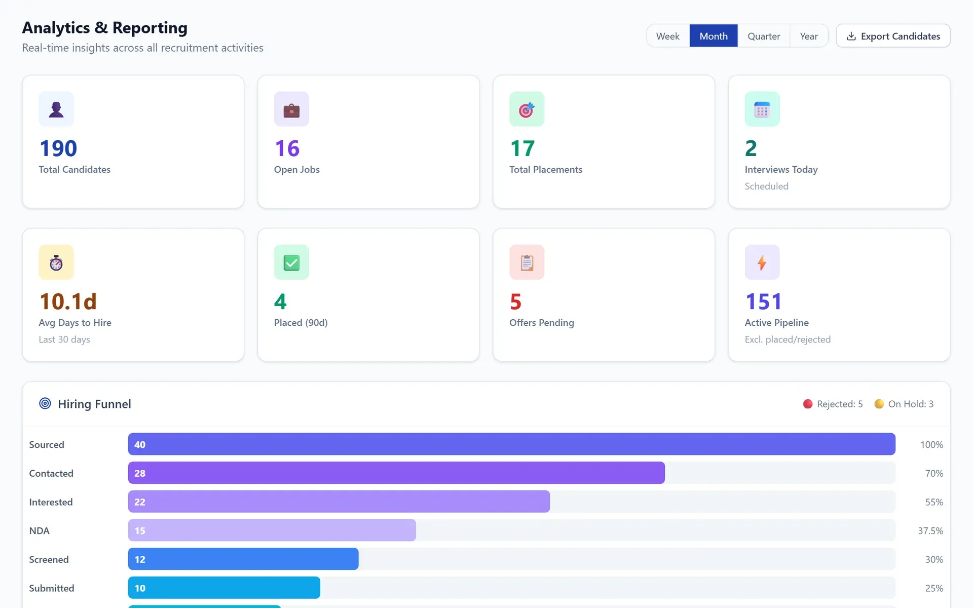Screen dimensions: 973x608
Task: Click the Avg Days to Hire stopwatch icon
Action: [x=56, y=262]
